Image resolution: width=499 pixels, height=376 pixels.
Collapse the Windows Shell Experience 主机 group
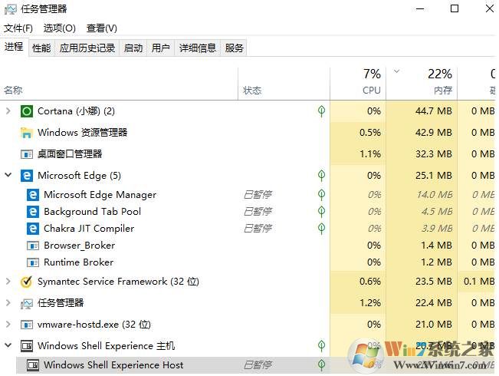pyautogui.click(x=8, y=346)
